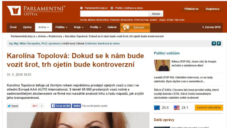
Task: Click Facebook 'To se mi líbí' button
Action: (x=61, y=106)
